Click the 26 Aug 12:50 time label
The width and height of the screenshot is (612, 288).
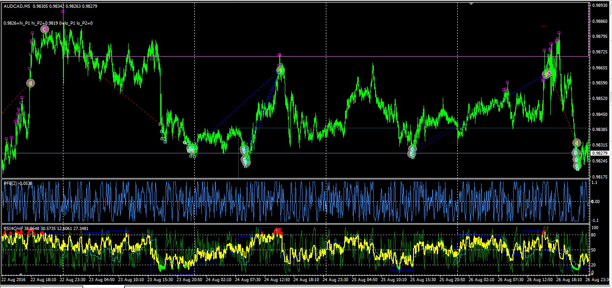pos(541,279)
